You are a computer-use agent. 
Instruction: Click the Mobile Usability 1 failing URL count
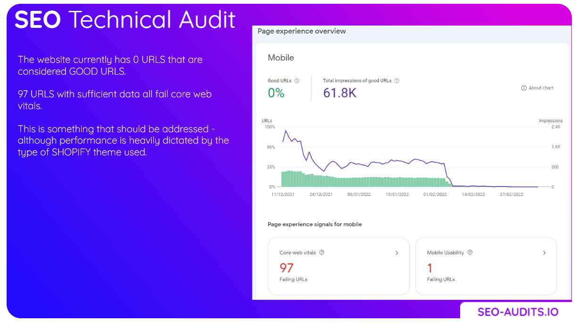click(430, 268)
